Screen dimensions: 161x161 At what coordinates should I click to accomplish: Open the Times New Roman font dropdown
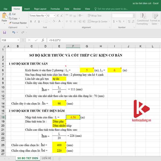point(45,16)
